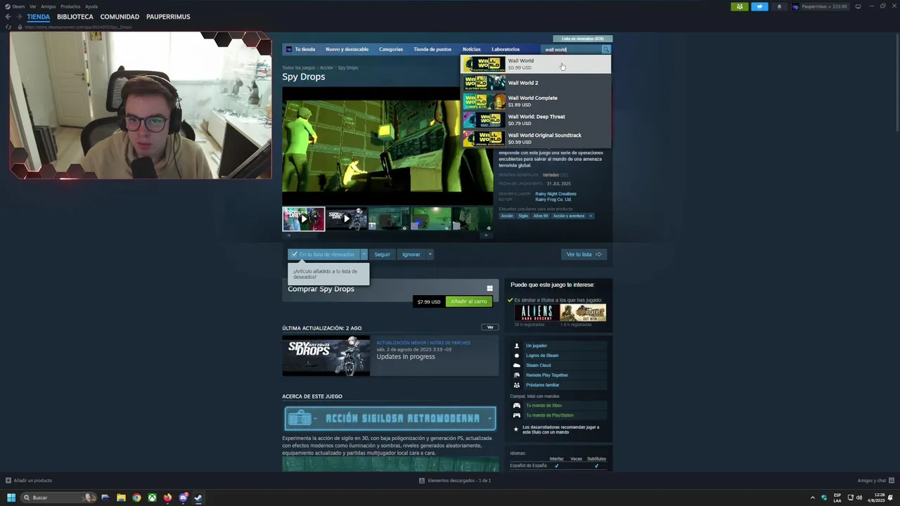This screenshot has width=900, height=506.
Task: Click the Añadir al carro button
Action: 469,301
